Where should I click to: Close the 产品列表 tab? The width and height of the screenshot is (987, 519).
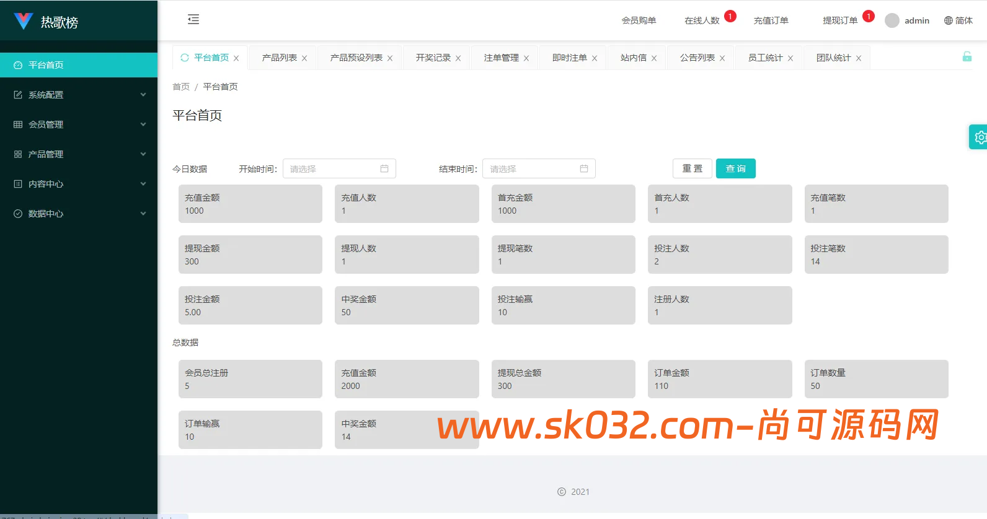[x=304, y=58]
